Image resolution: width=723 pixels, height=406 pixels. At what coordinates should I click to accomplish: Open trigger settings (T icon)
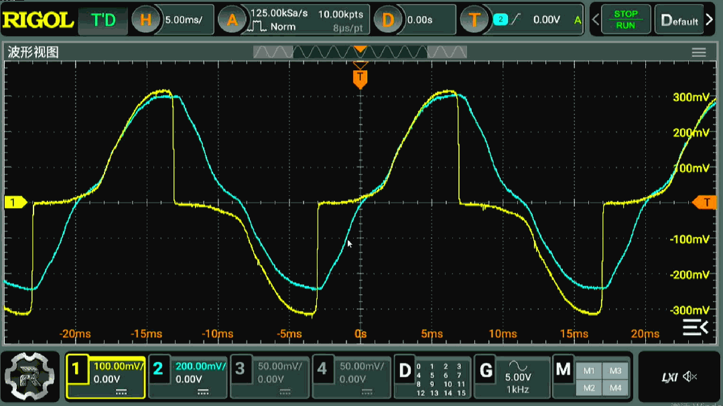tap(474, 20)
